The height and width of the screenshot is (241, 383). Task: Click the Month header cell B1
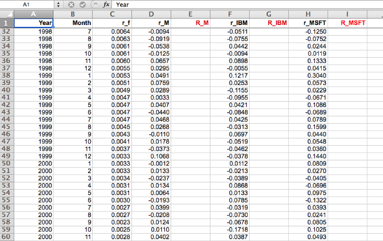(x=73, y=23)
